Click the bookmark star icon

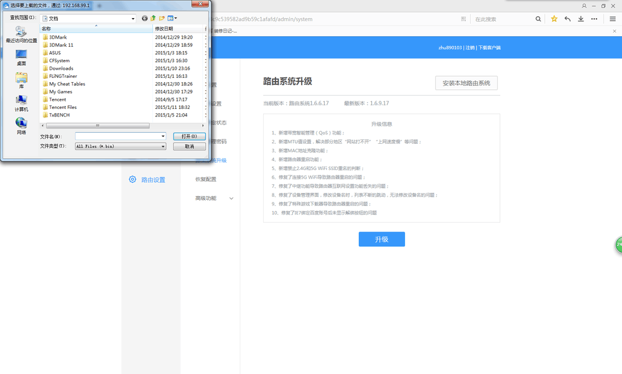tap(554, 19)
